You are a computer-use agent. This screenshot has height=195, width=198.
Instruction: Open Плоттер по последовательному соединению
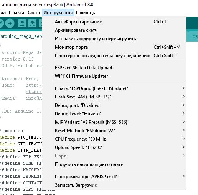[x=114, y=56]
